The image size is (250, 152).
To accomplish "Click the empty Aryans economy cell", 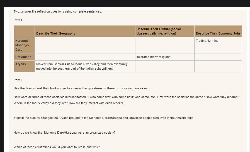I will (x=218, y=66).
